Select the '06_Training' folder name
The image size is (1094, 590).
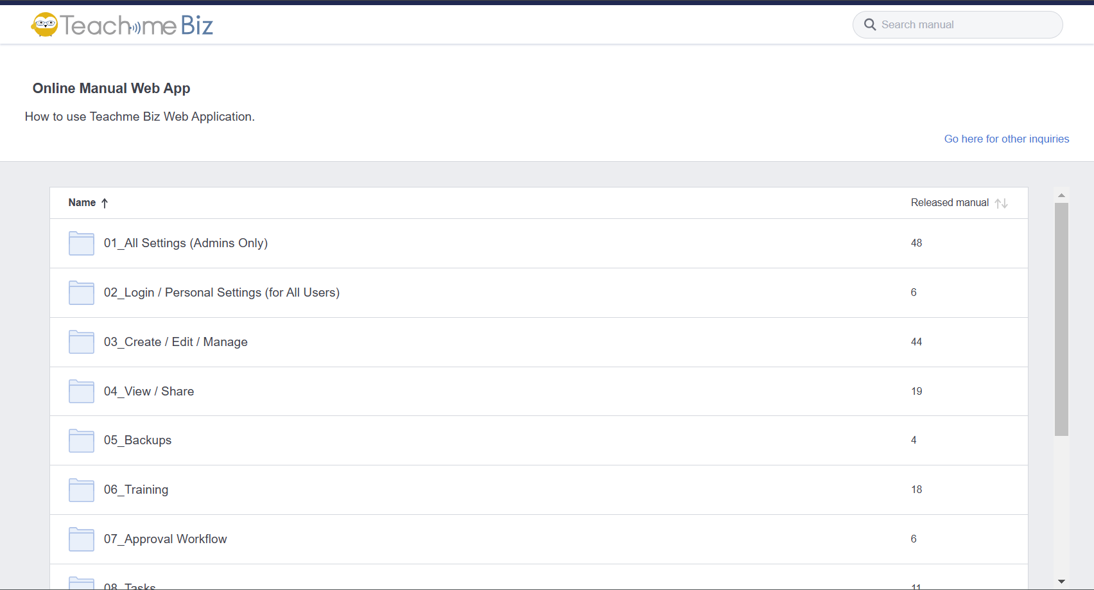[136, 490]
